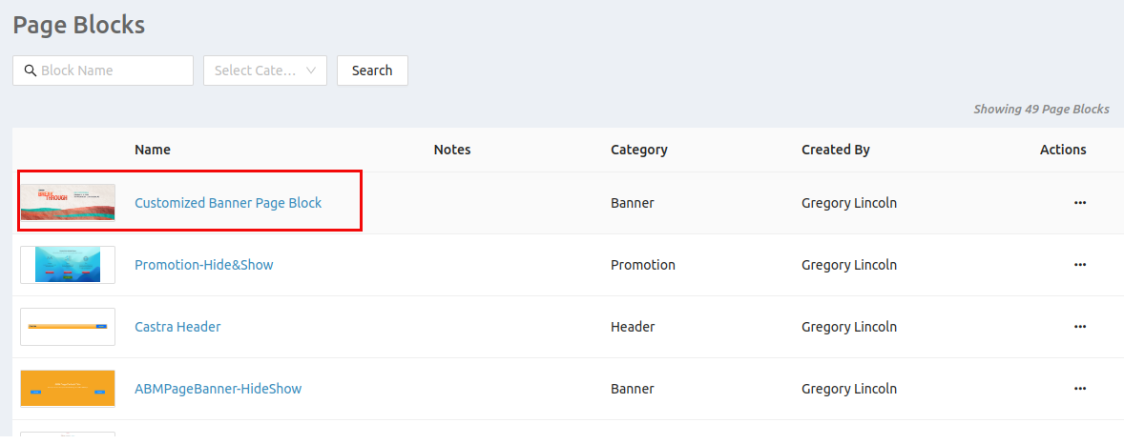Screen dimensions: 1124x444
Task: Click Gregory Lincoln in Customized Banner row
Action: tap(849, 203)
